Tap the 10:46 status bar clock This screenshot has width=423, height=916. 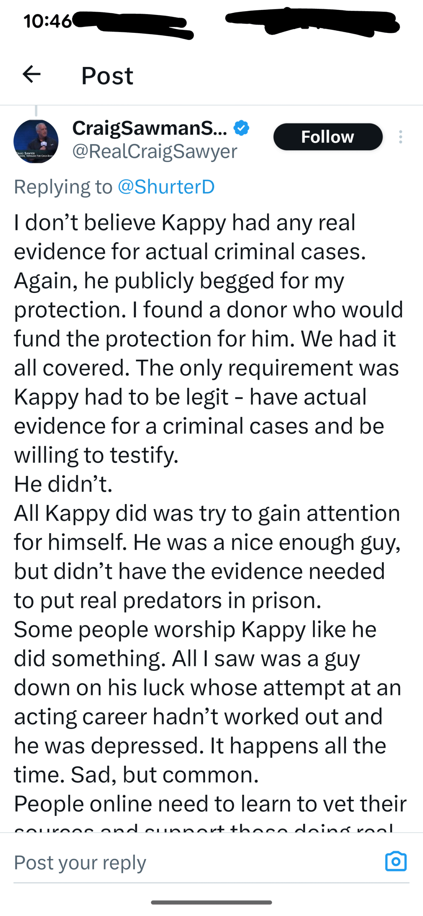click(x=47, y=21)
